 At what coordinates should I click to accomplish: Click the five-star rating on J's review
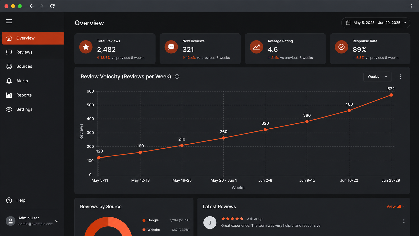tap(232, 219)
